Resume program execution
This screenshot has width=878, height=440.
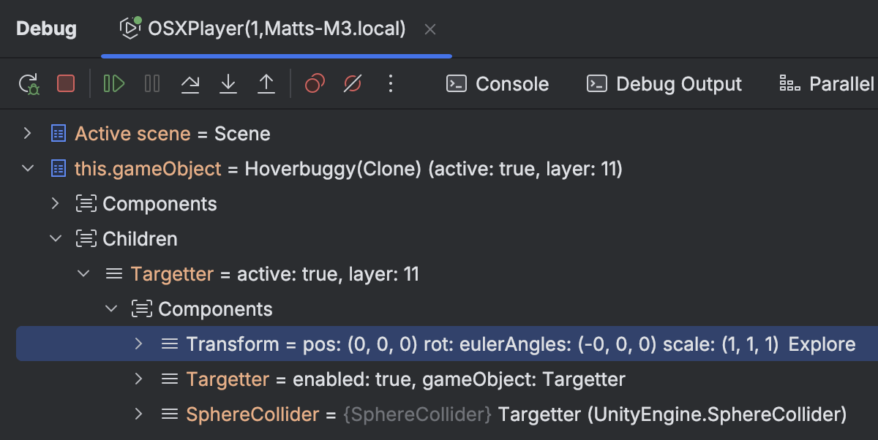(x=114, y=84)
